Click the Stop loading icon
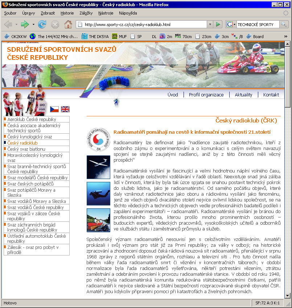 click(x=55, y=25)
